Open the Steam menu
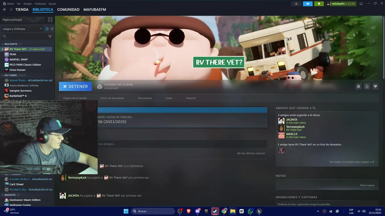Screen dimensions: 385x216 pyautogui.click(x=9, y=4)
